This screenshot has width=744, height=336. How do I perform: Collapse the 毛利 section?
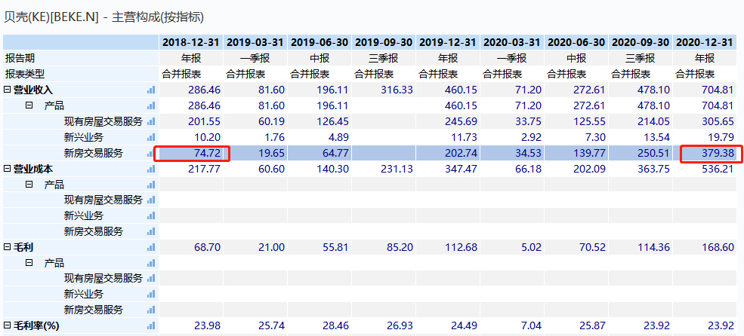8,247
